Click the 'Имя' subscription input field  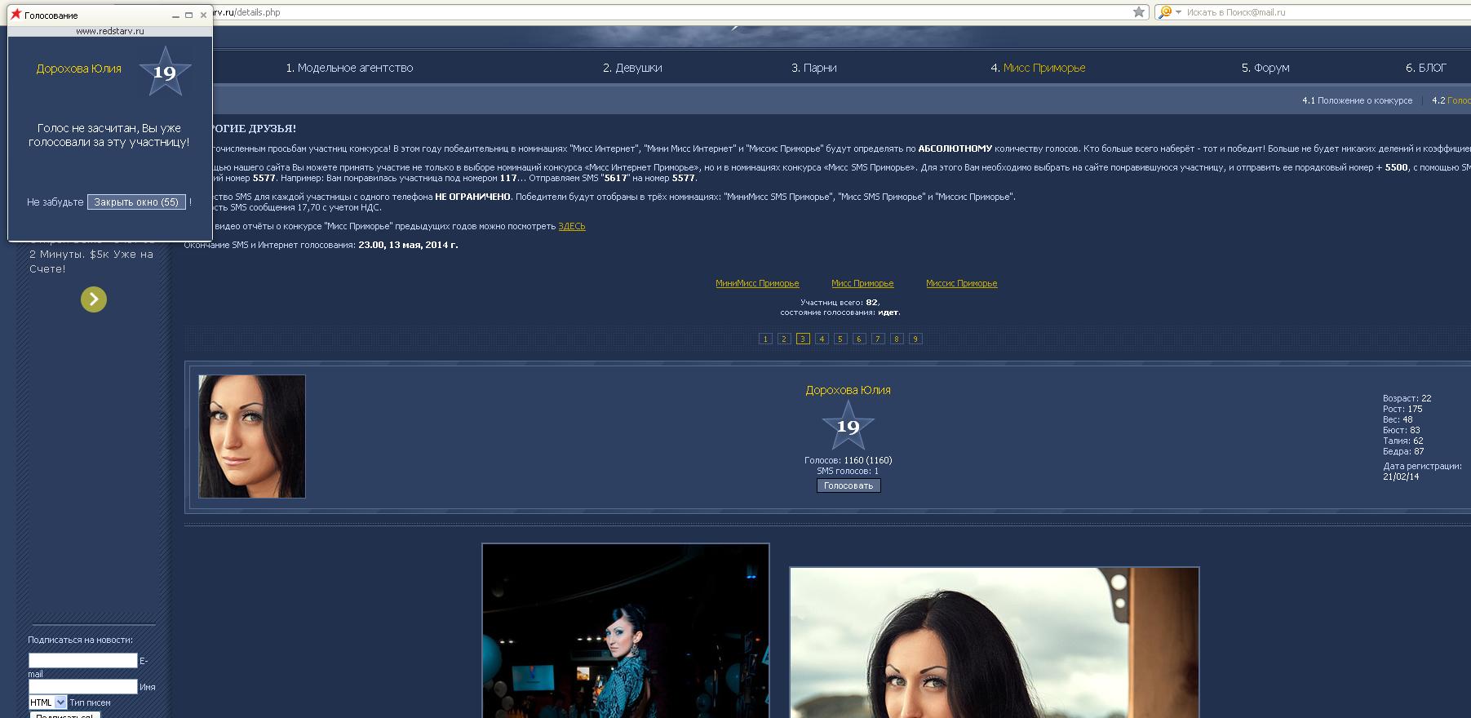tap(83, 687)
